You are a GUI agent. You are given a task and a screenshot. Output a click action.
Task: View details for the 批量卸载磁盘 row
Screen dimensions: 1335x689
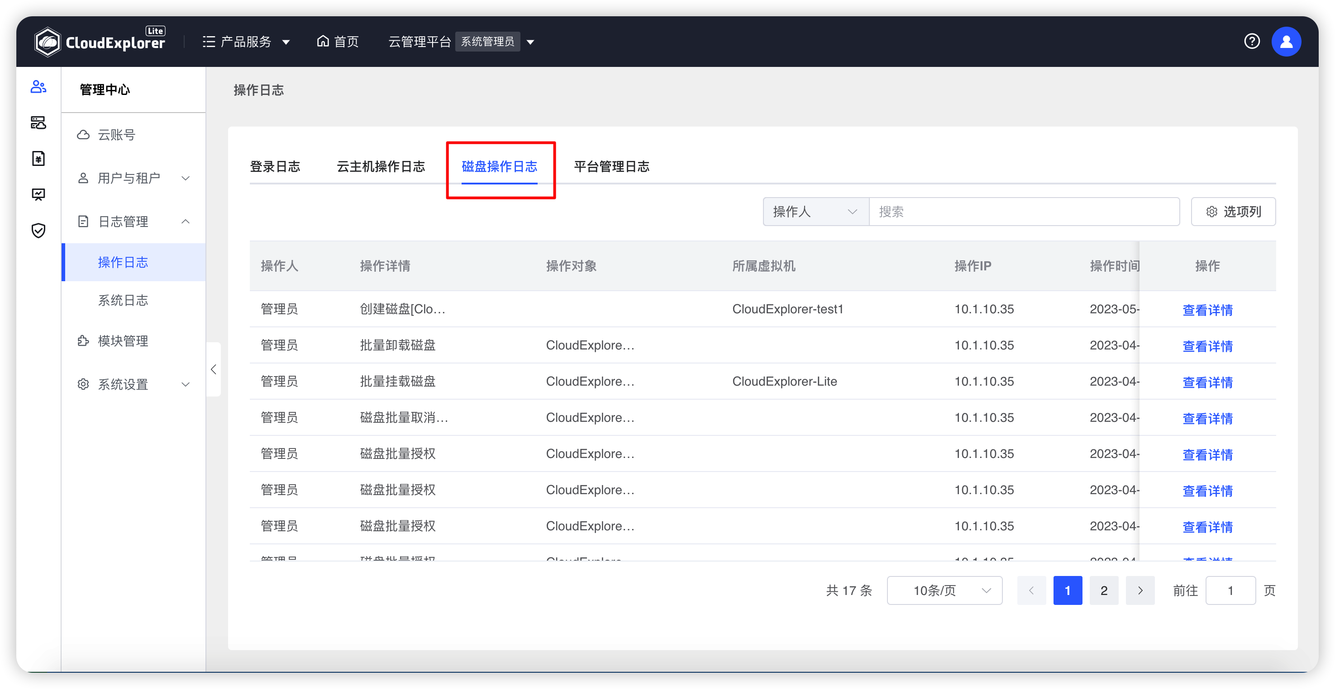(1207, 346)
